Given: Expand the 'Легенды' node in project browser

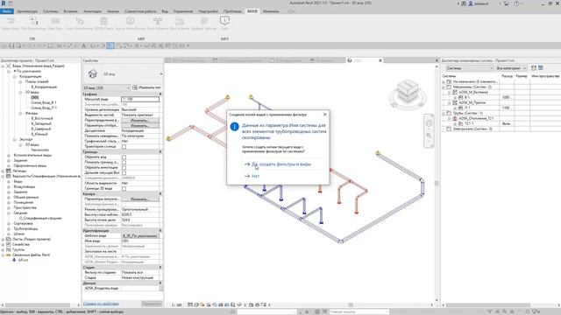Looking at the screenshot, I should pyautogui.click(x=4, y=171).
